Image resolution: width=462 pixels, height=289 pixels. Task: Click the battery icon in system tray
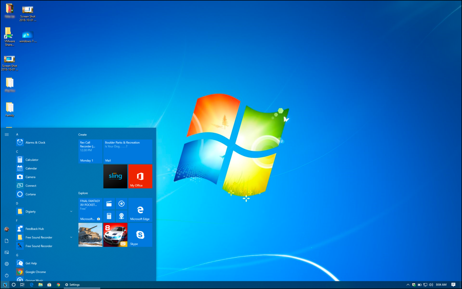pos(419,285)
